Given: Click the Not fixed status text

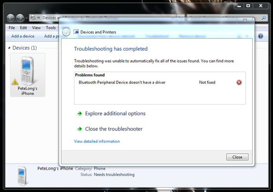Looking at the screenshot, I should click(x=207, y=82).
